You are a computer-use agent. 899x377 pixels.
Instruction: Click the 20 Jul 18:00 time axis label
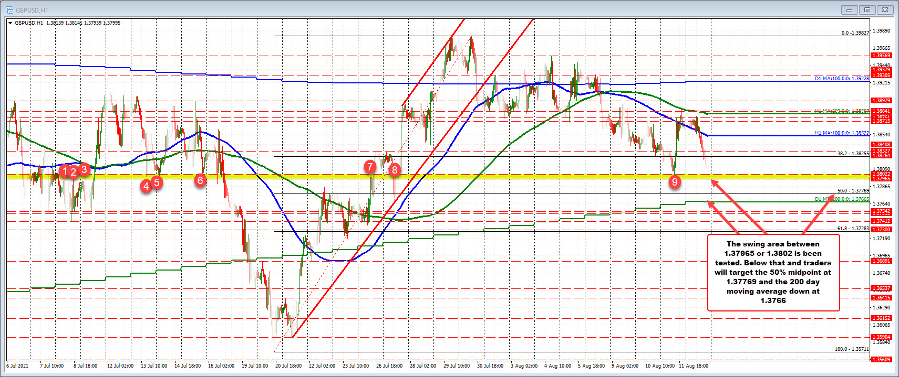[288, 366]
